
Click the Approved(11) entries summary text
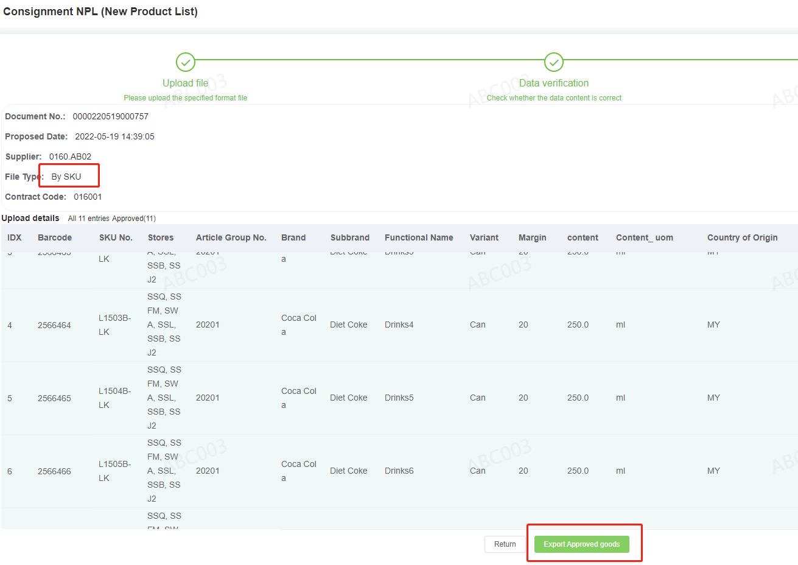click(x=134, y=219)
